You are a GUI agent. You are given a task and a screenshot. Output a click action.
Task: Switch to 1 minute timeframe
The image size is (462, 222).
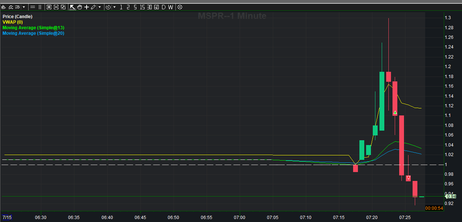pos(121,7)
